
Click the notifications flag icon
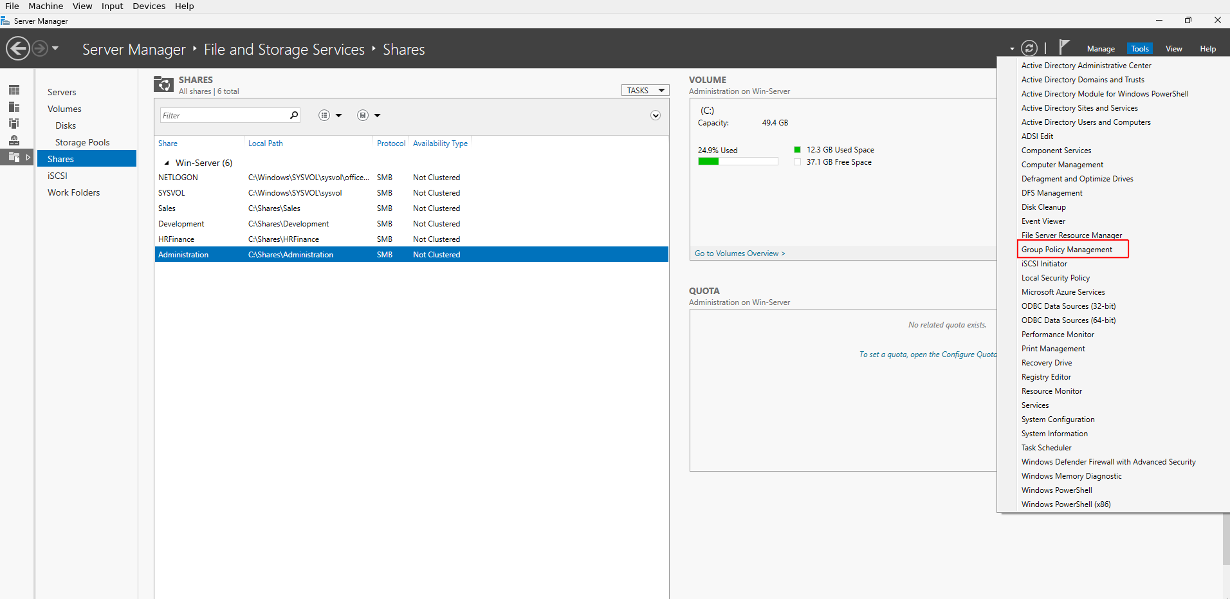1064,47
